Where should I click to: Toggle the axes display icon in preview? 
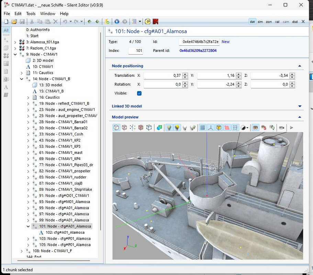210,128
